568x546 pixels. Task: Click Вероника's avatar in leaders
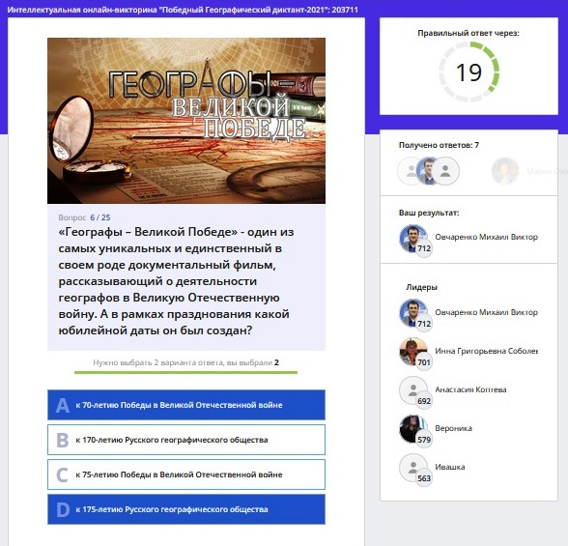413,429
